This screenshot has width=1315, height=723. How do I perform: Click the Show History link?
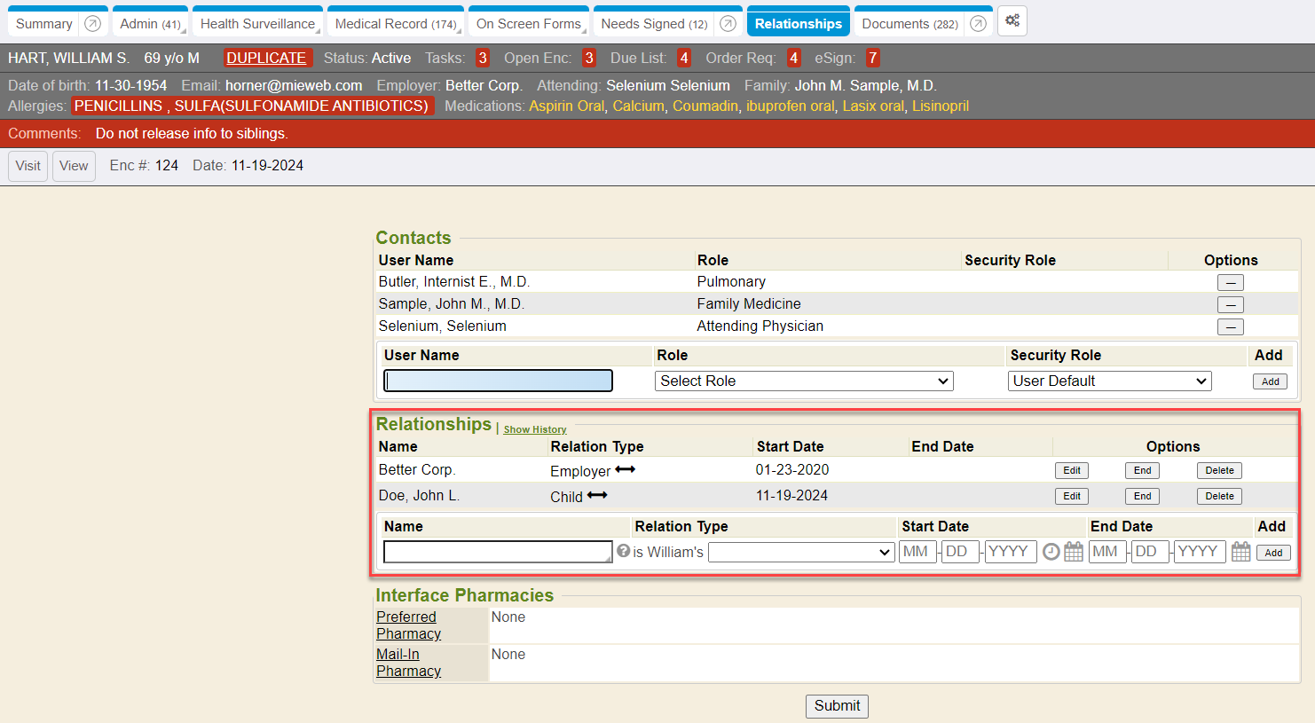coord(535,429)
